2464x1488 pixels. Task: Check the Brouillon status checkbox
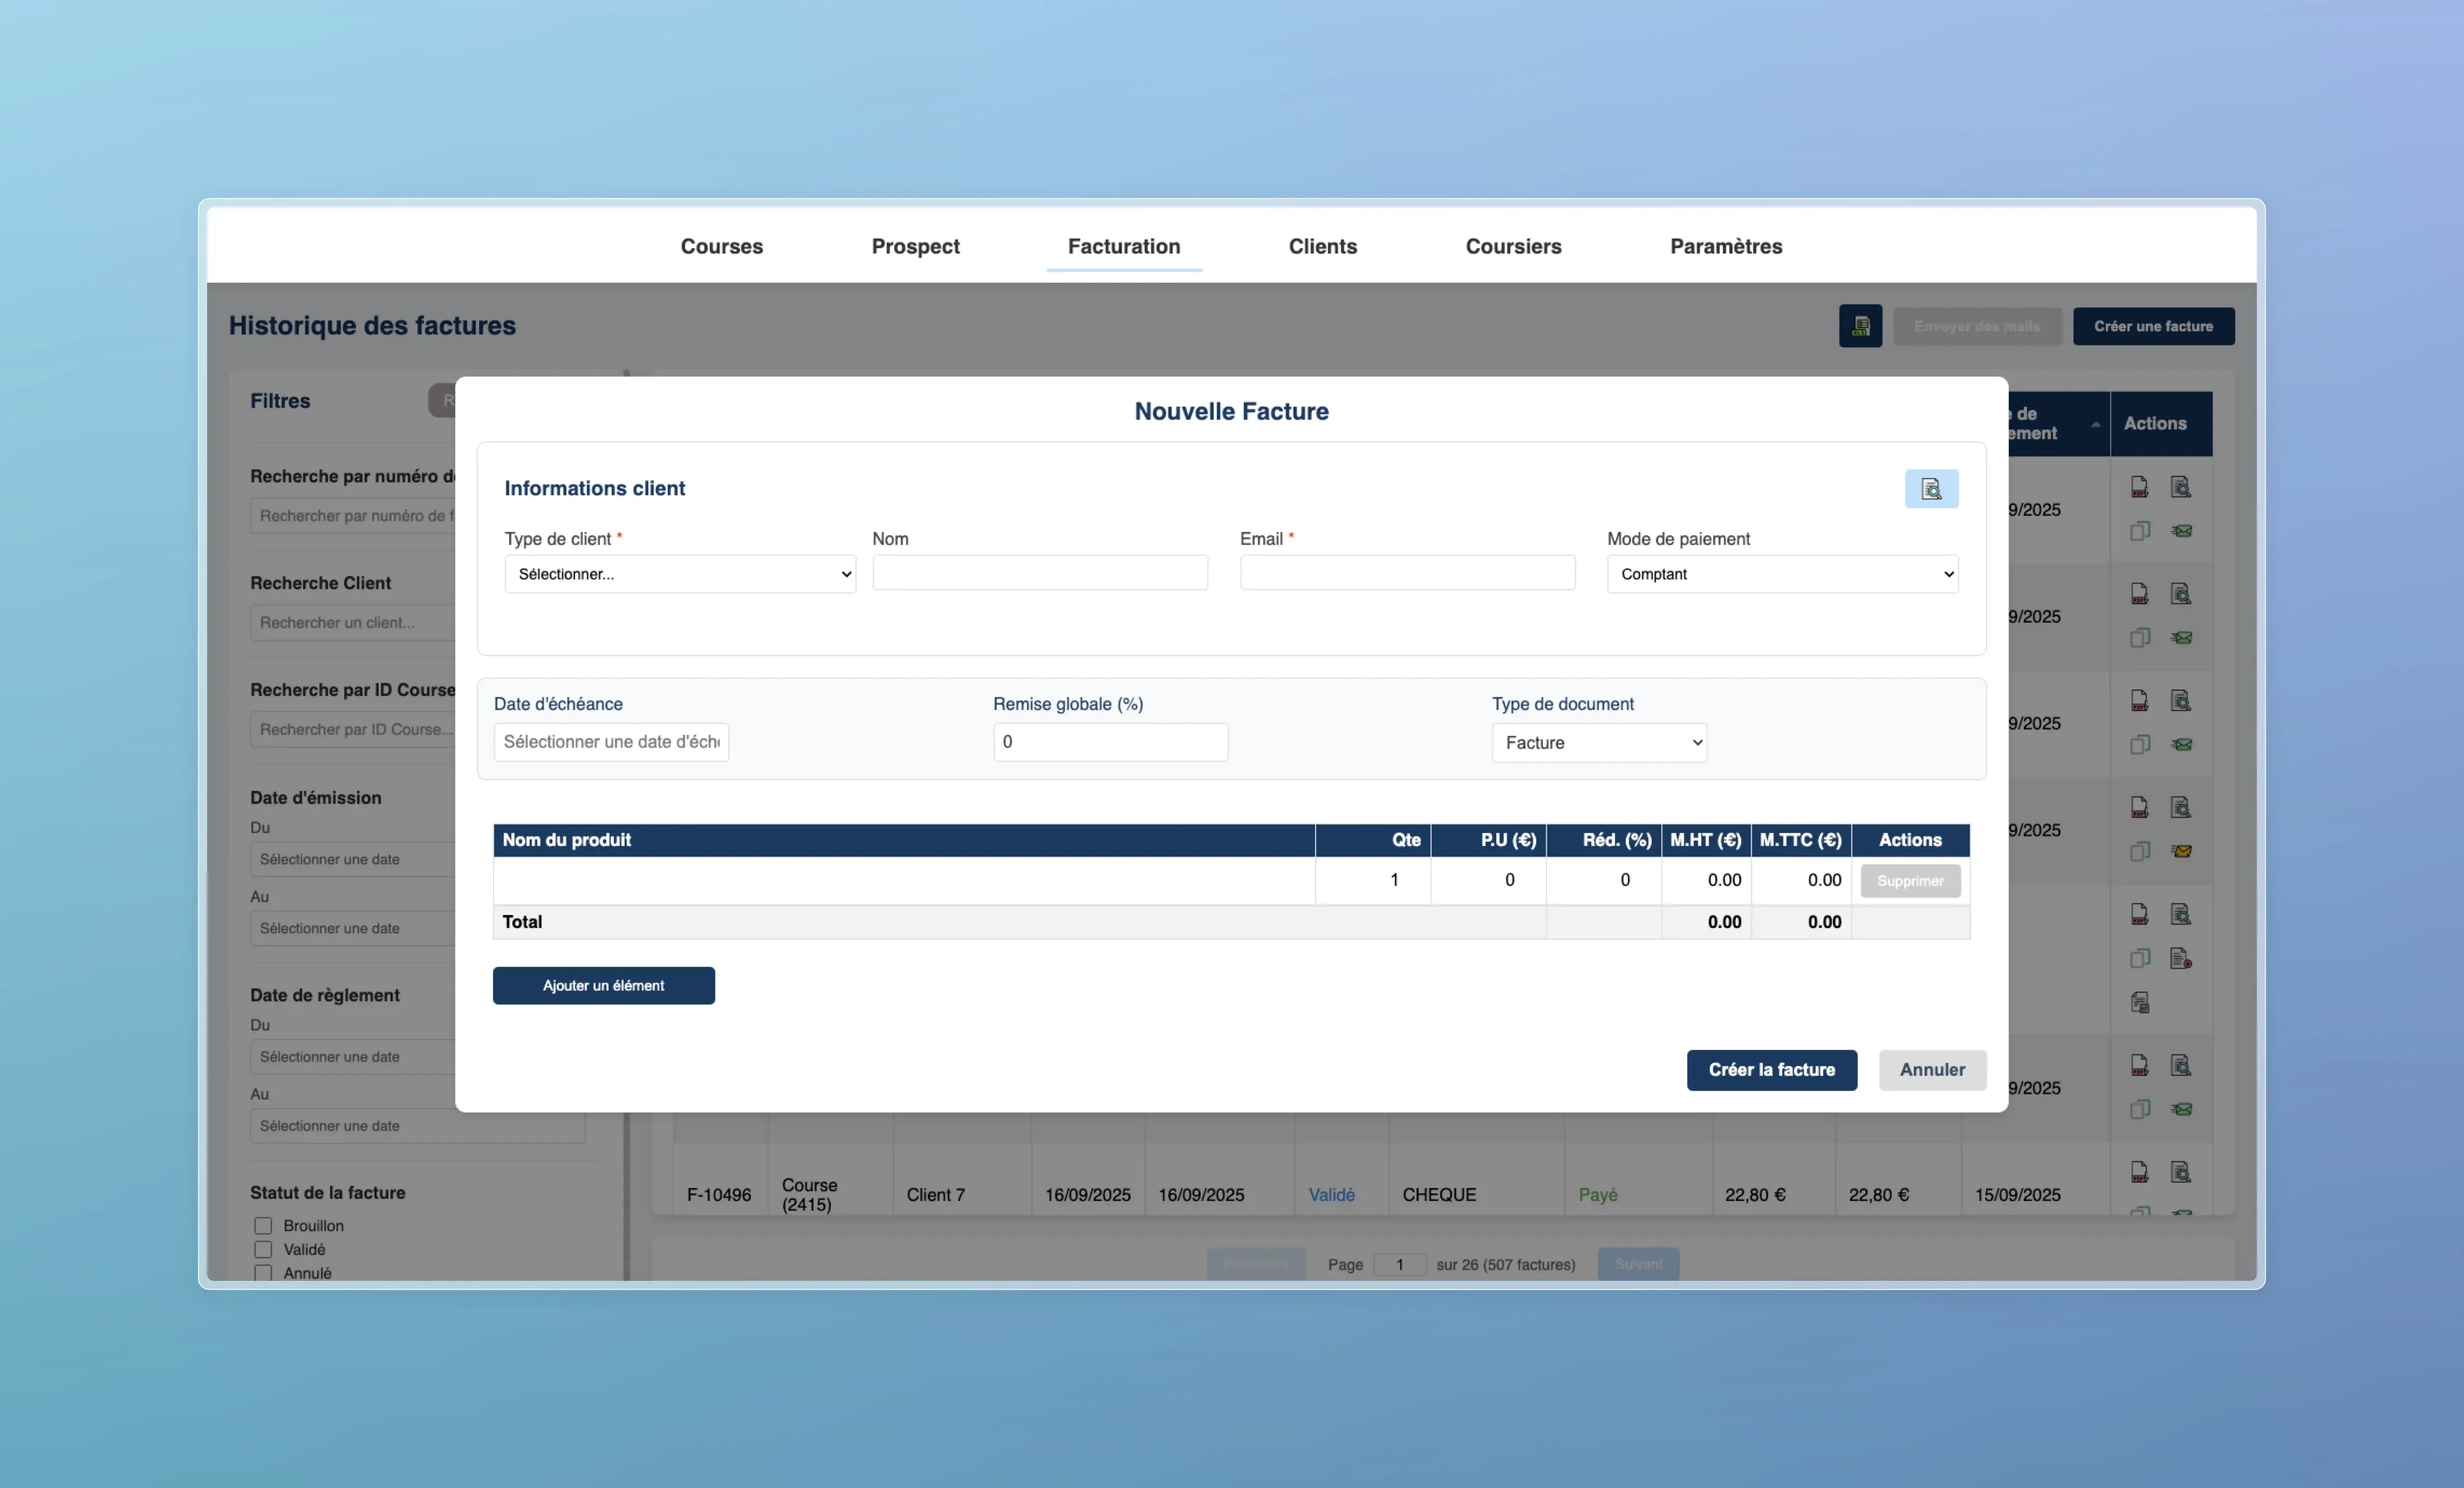[x=263, y=1226]
